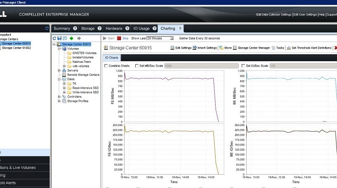Viewport: 337px width, 188px height.
Task: Select the IometerVolumes folder
Action: click(x=83, y=57)
